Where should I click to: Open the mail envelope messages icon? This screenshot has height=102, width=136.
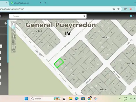coord(131,16)
